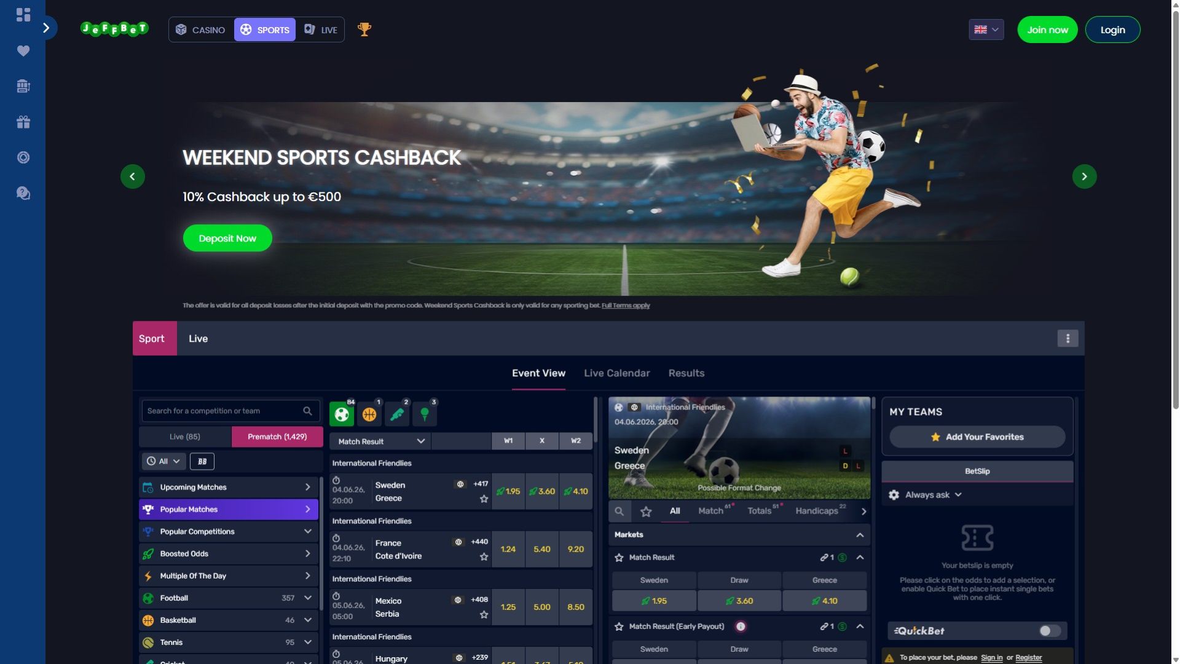Open the Results tab
Image resolution: width=1180 pixels, height=664 pixels.
click(686, 373)
